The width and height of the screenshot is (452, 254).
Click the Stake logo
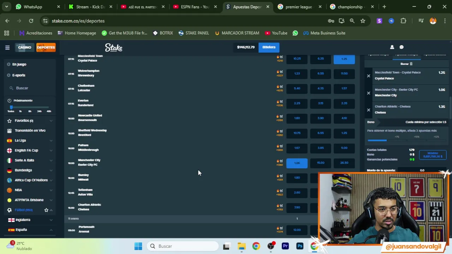114,48
